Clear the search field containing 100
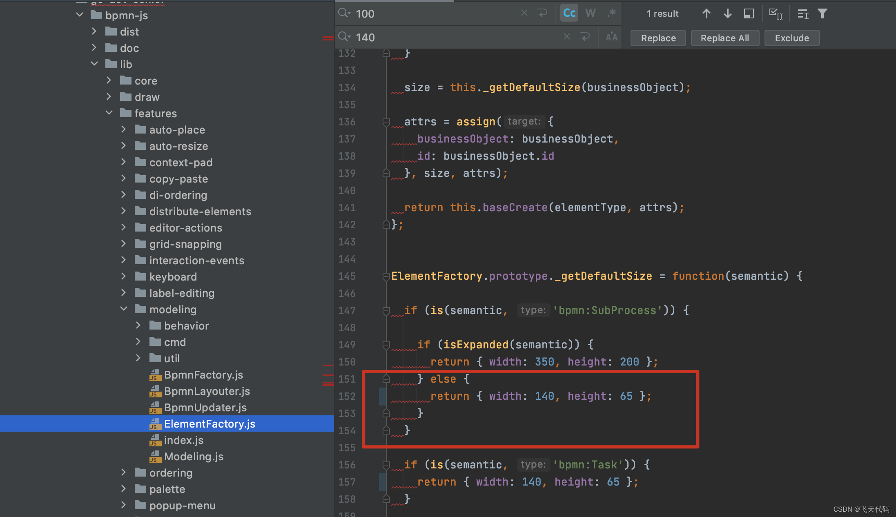 [x=524, y=13]
